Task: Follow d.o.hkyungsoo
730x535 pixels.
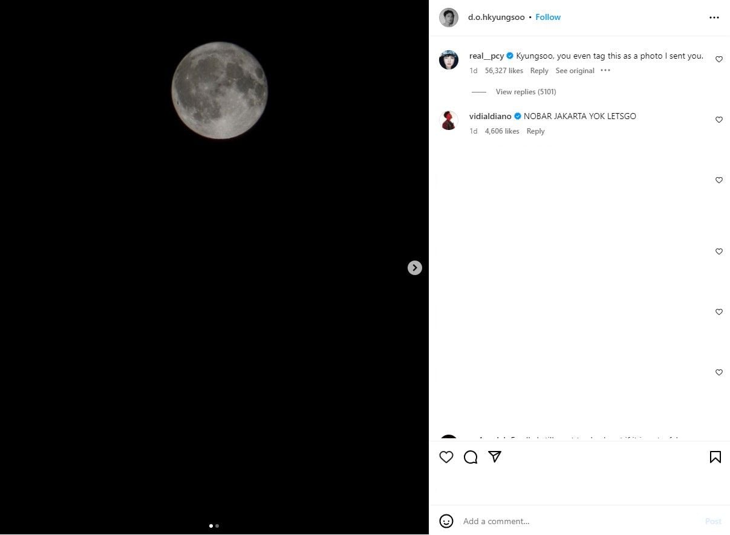Action: (x=548, y=18)
